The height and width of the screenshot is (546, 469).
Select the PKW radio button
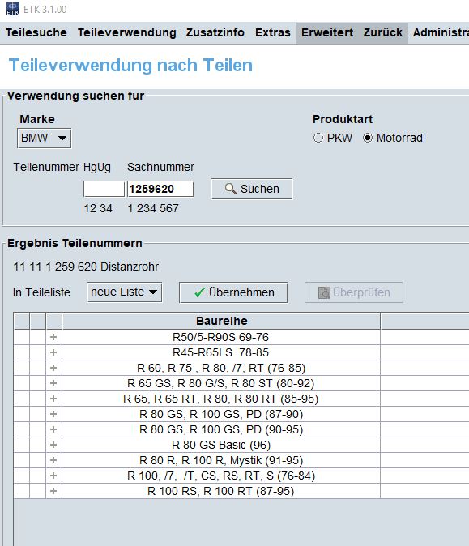click(318, 138)
